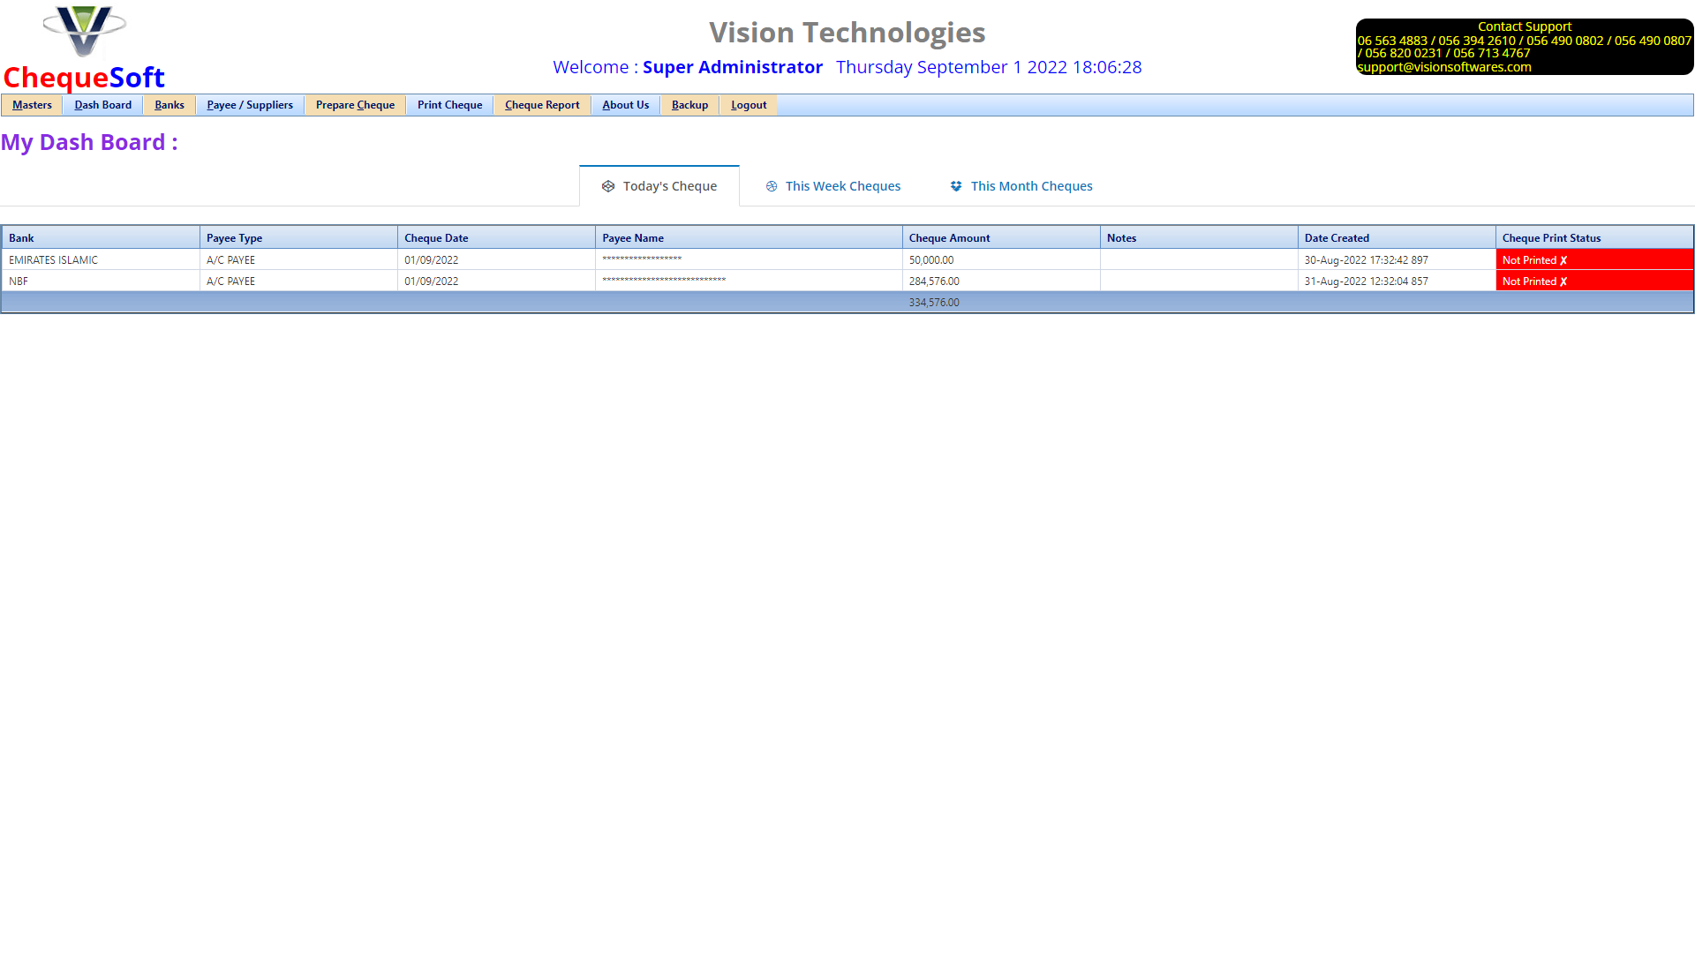The height and width of the screenshot is (953, 1695).
Task: Click the cube icon beside Today's Cheque
Action: 607,186
